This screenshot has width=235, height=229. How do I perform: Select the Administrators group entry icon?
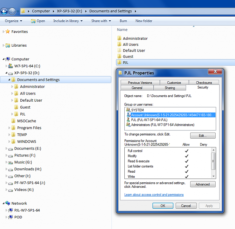pyautogui.click(x=128, y=125)
